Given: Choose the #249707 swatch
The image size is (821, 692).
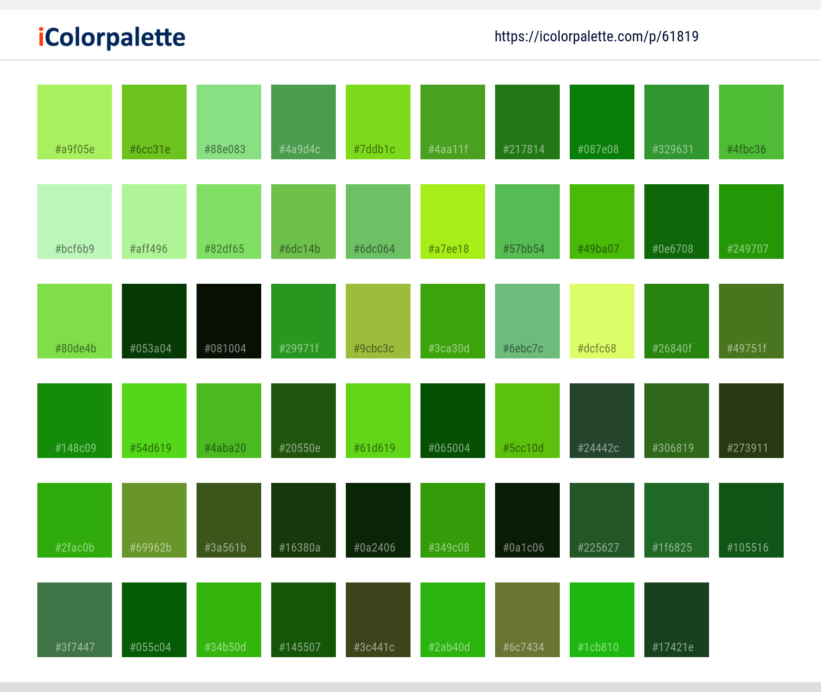Looking at the screenshot, I should (x=751, y=222).
